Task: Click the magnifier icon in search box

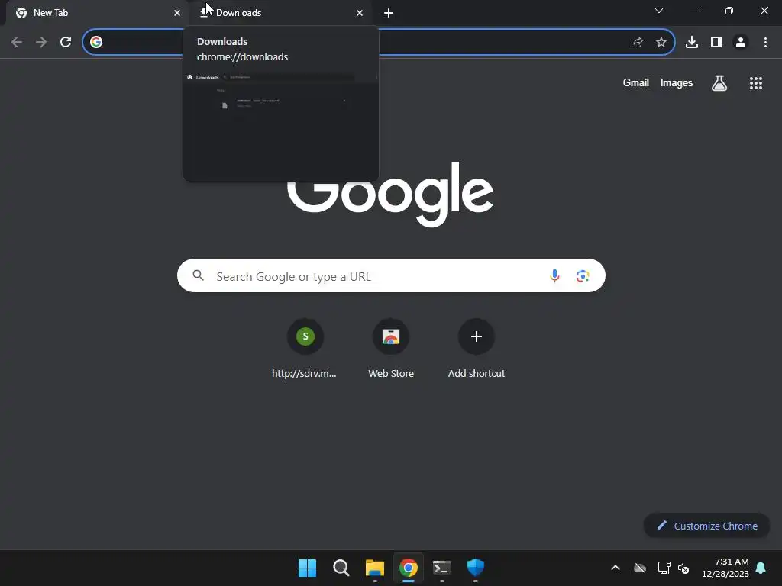Action: coord(198,275)
